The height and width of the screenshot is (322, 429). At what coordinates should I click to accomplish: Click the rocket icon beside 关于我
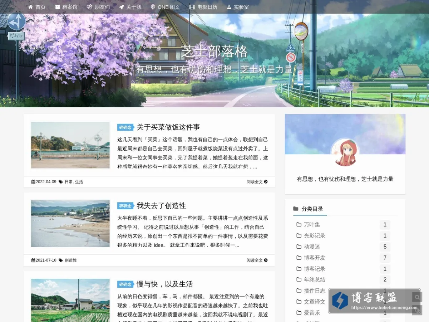click(122, 7)
